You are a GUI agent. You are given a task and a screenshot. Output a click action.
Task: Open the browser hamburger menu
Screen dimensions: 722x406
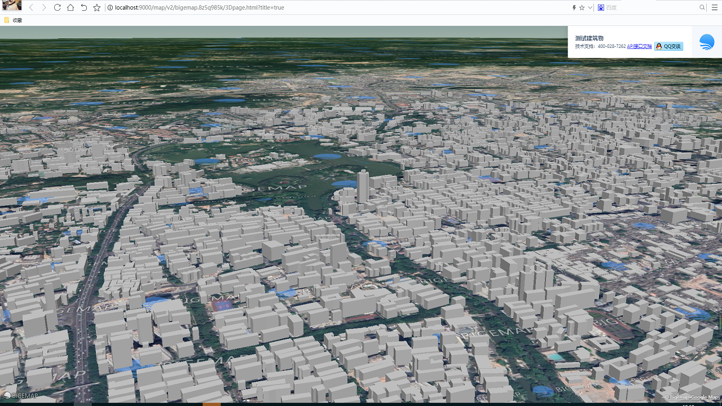(x=715, y=8)
